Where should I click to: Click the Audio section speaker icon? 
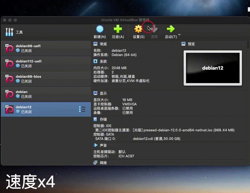[95, 145]
